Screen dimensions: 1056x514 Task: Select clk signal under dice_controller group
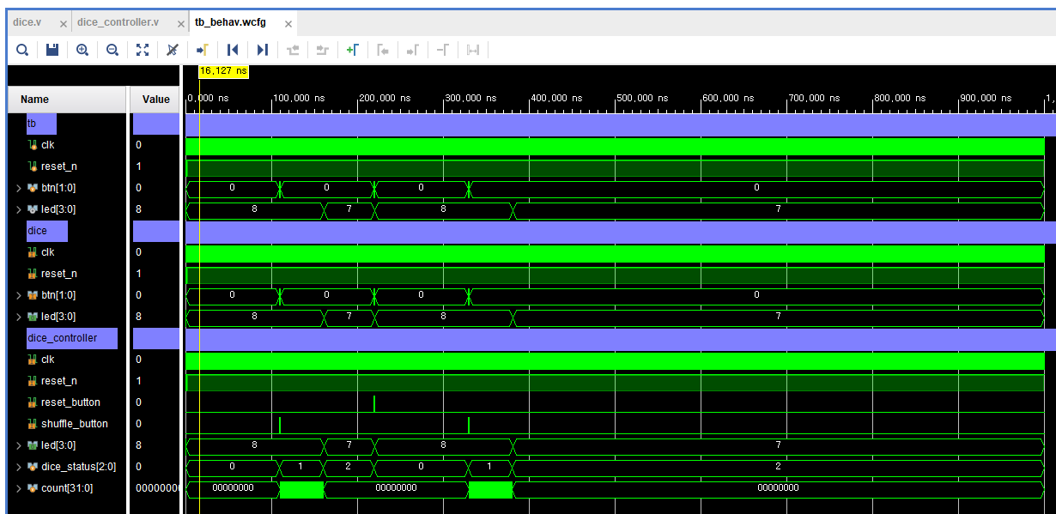[x=47, y=360]
